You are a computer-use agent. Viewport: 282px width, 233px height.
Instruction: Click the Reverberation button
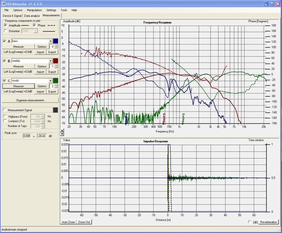pos(269,222)
